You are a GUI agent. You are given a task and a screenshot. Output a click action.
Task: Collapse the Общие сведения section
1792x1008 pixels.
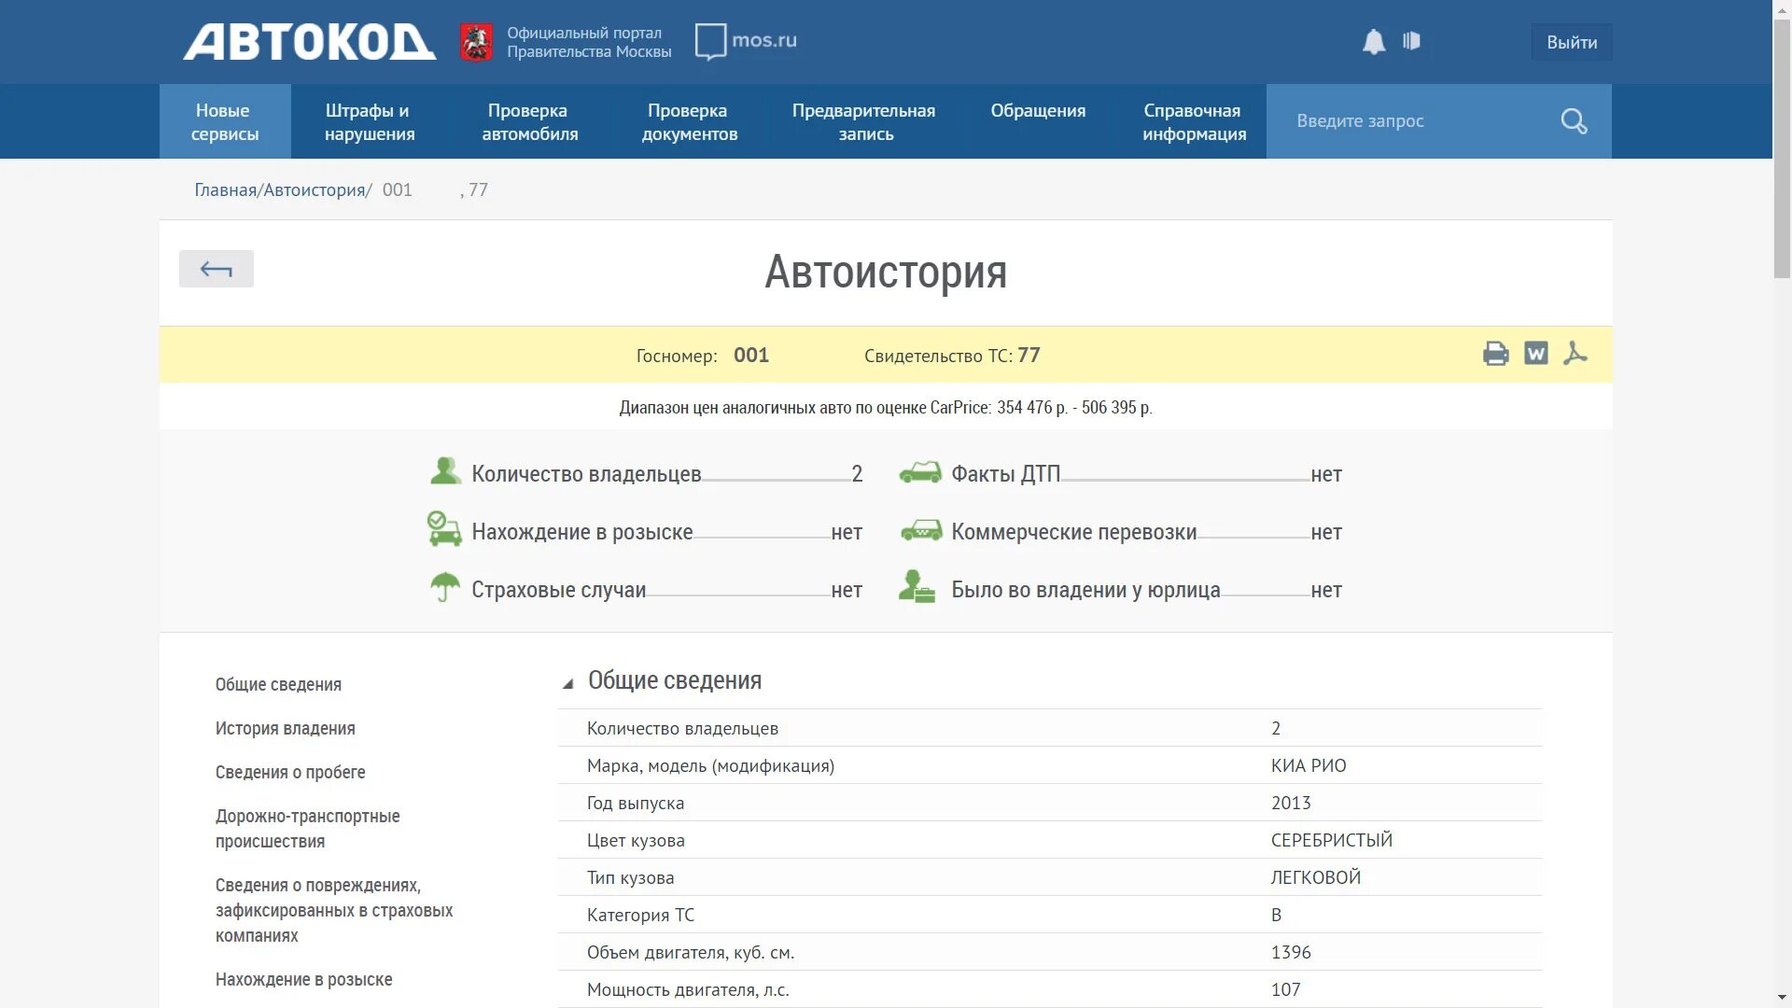(567, 684)
